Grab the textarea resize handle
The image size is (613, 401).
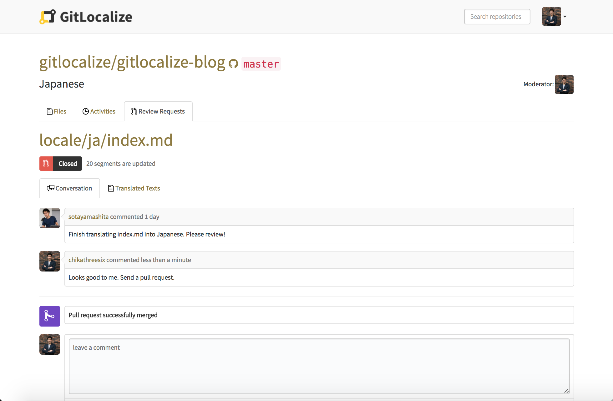point(566,391)
